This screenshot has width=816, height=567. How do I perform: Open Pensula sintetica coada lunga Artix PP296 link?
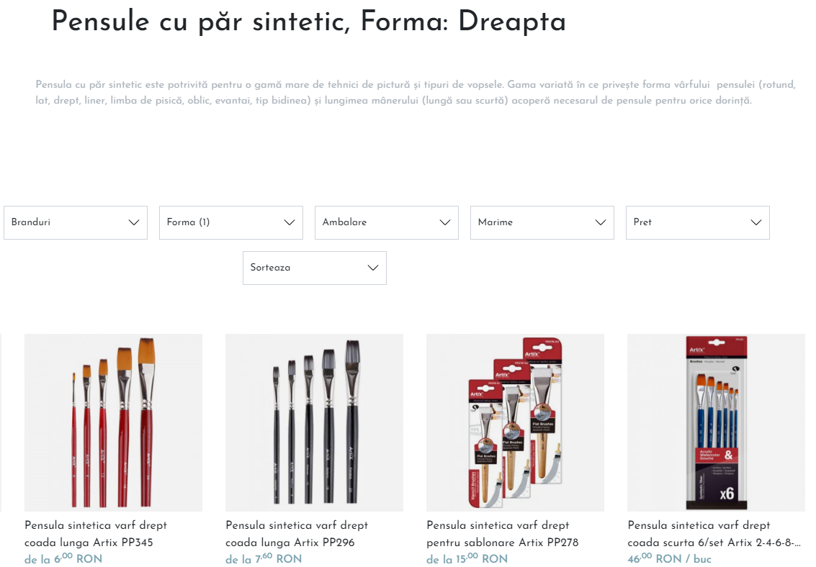point(297,534)
